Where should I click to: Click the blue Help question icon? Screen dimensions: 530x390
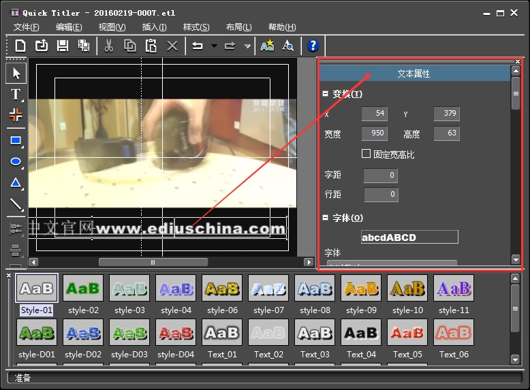tap(313, 46)
